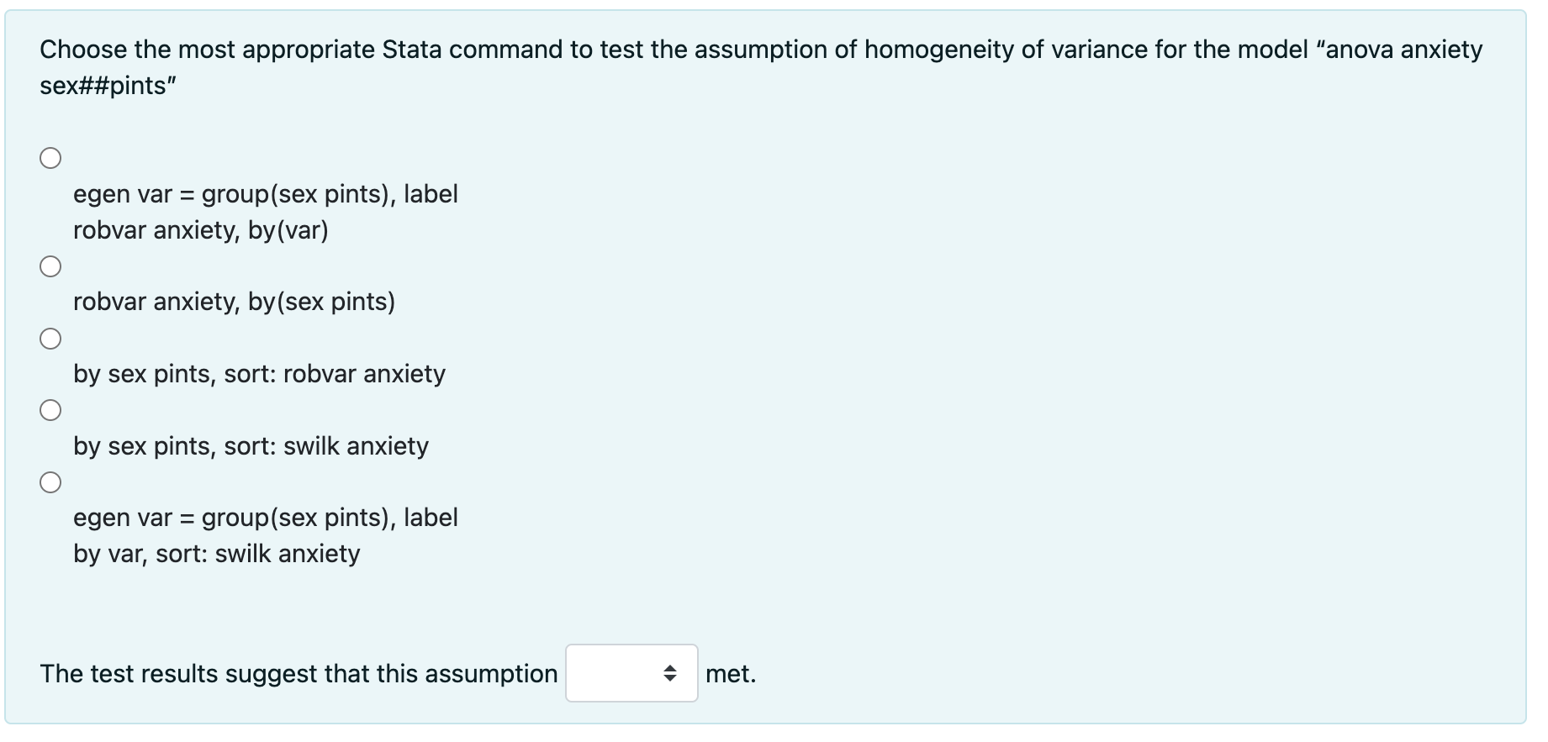1548x742 pixels.
Task: Click the egen line above "robvar anxiety, by(var)"
Action: coord(266,194)
